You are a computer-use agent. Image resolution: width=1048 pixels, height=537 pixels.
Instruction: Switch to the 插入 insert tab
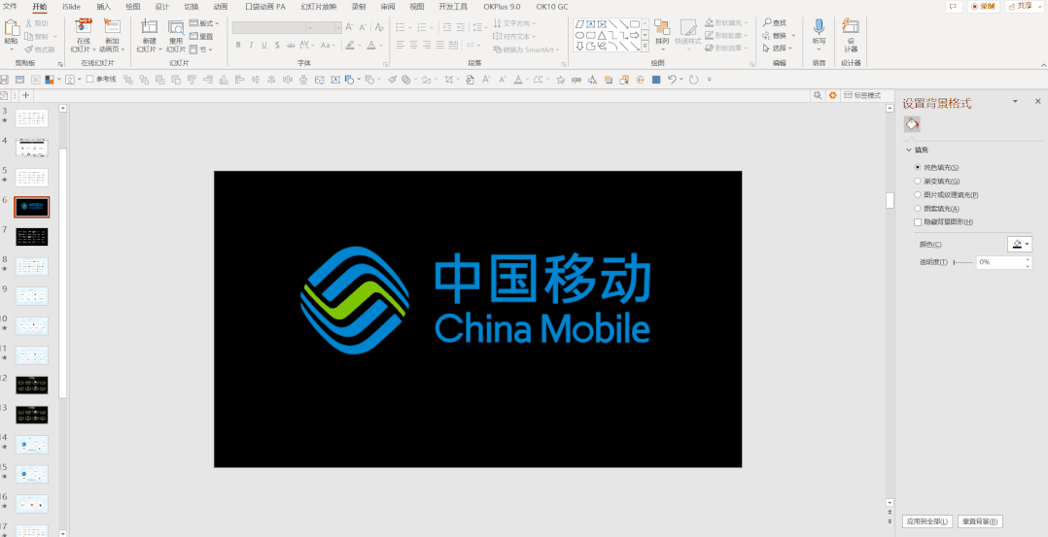104,7
